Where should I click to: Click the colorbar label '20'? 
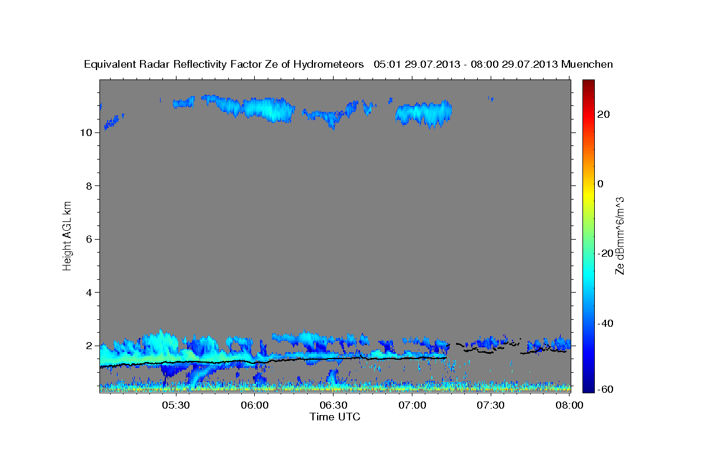pos(604,114)
